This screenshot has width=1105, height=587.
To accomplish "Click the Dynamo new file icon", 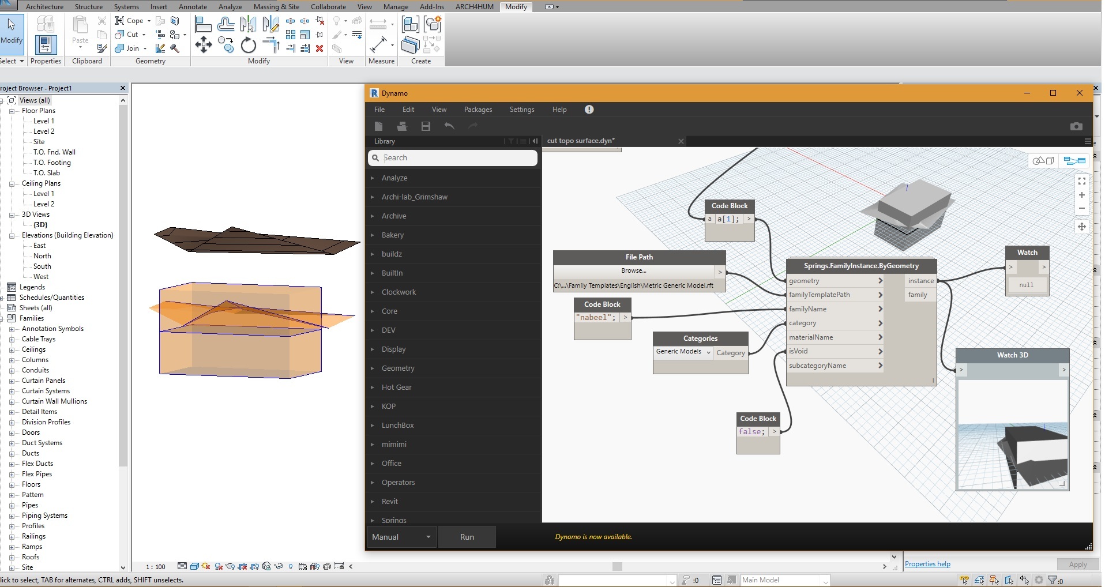I will click(378, 126).
